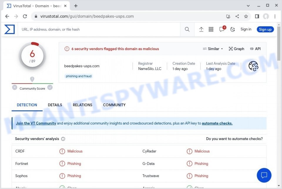The height and width of the screenshot is (189, 282).
Task: Click the install/download page icon in address bar
Action: pos(228,16)
